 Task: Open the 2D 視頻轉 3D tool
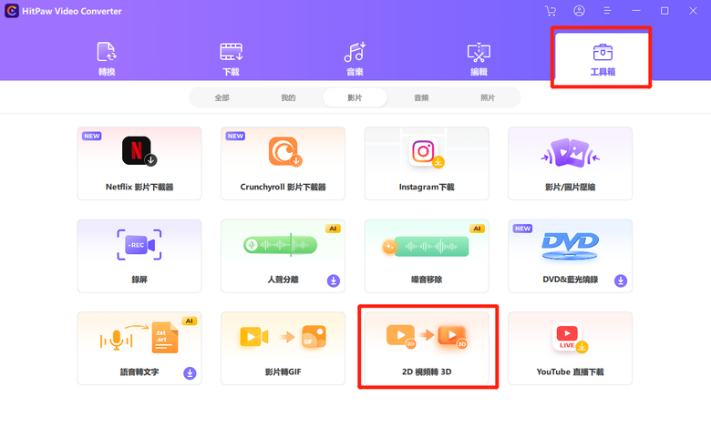pos(427,349)
